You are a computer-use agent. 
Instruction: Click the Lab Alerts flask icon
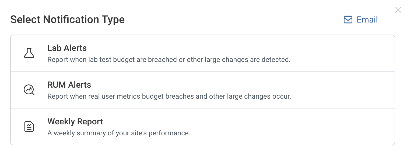tap(29, 53)
